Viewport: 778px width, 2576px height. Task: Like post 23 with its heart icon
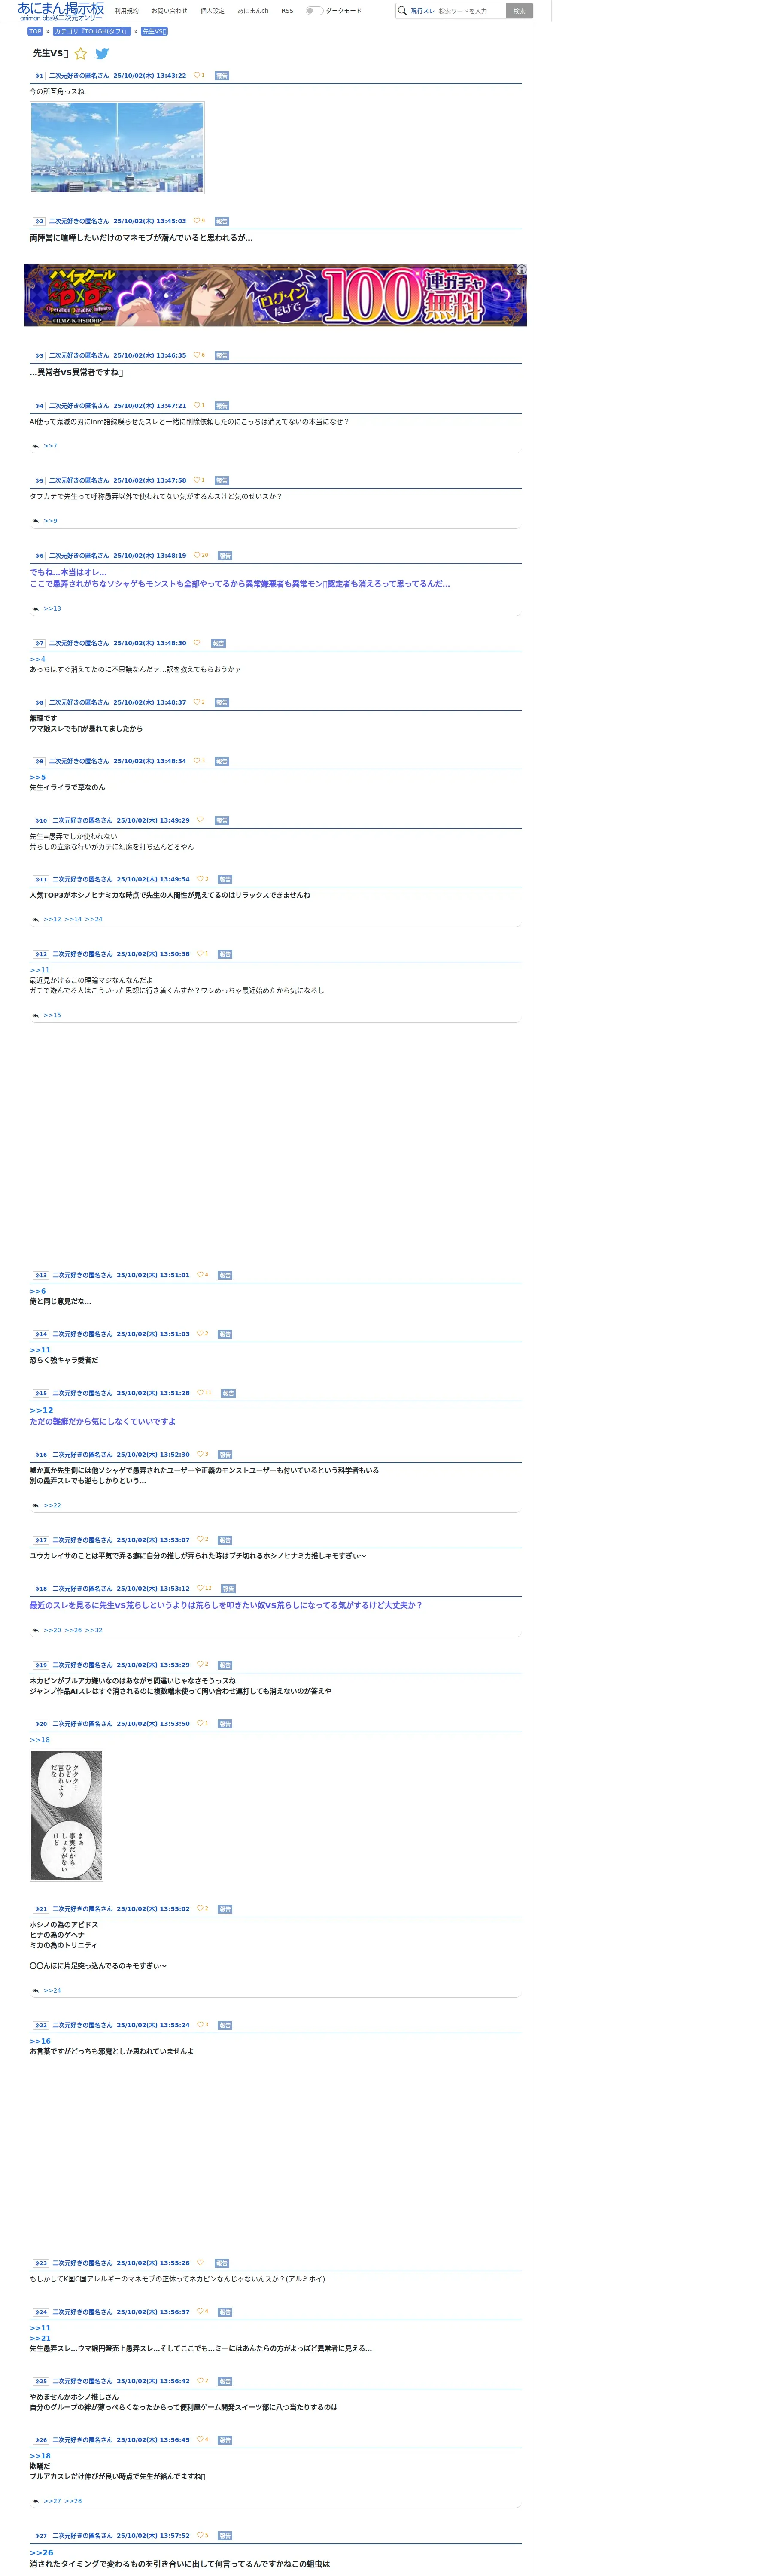(200, 2263)
